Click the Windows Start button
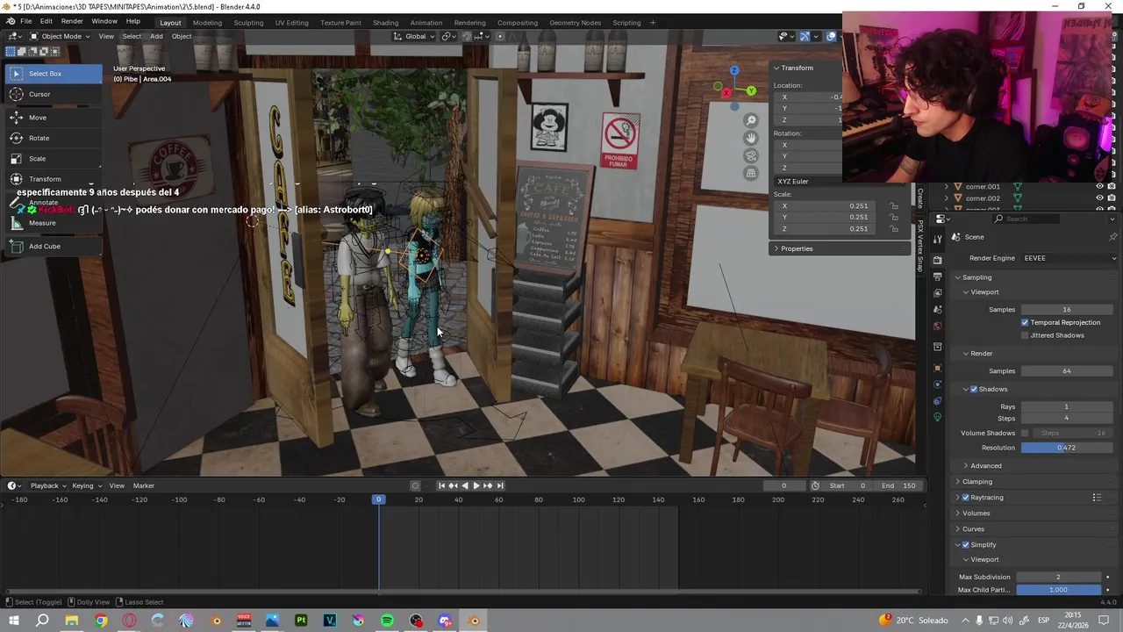Screen dimensions: 1123x632 [14, 621]
